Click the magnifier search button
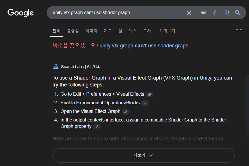 pyautogui.click(x=237, y=13)
